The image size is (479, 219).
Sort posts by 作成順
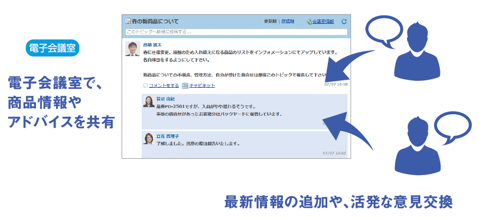[289, 22]
